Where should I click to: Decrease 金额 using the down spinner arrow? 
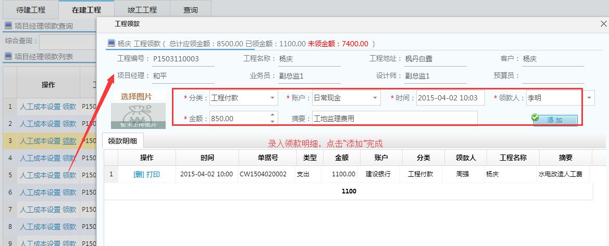pyautogui.click(x=272, y=122)
